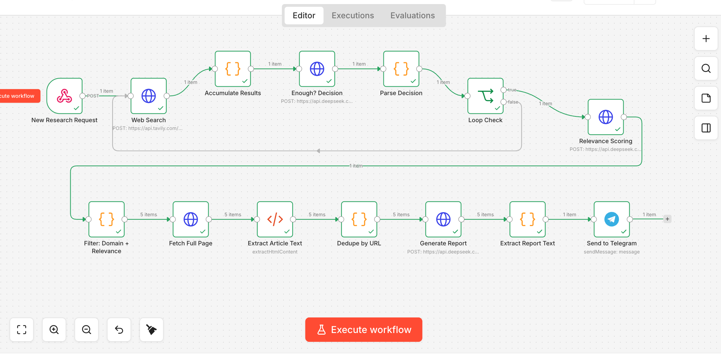Image resolution: width=721 pixels, height=354 pixels.
Task: Click the partial execute workflow button beside webhook
Action: [20, 96]
